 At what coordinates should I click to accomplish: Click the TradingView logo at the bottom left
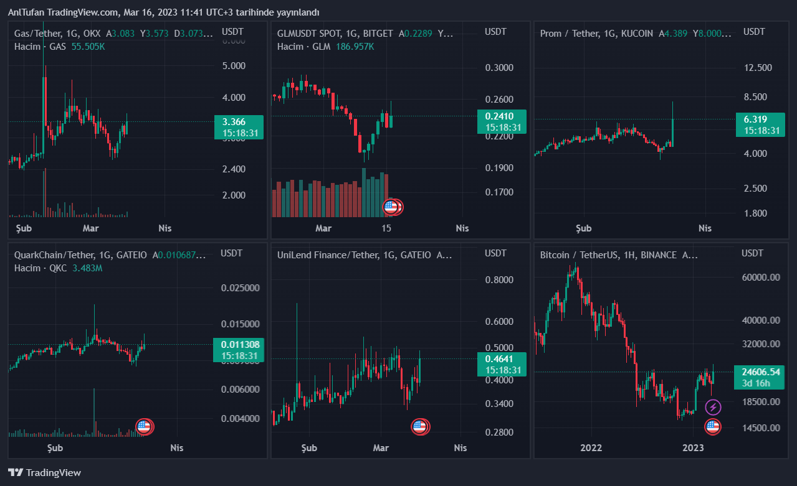pyautogui.click(x=44, y=472)
